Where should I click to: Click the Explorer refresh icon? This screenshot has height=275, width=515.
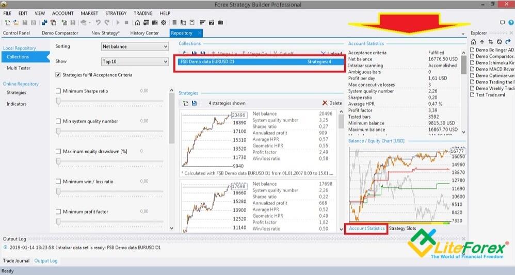click(499, 42)
